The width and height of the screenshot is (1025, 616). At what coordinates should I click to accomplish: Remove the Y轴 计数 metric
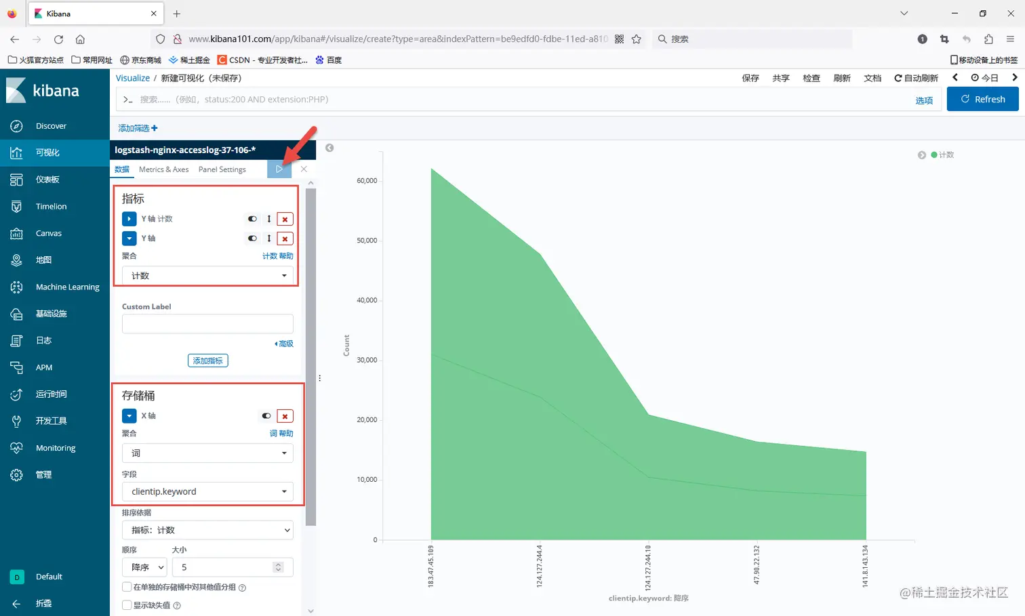pyautogui.click(x=285, y=219)
